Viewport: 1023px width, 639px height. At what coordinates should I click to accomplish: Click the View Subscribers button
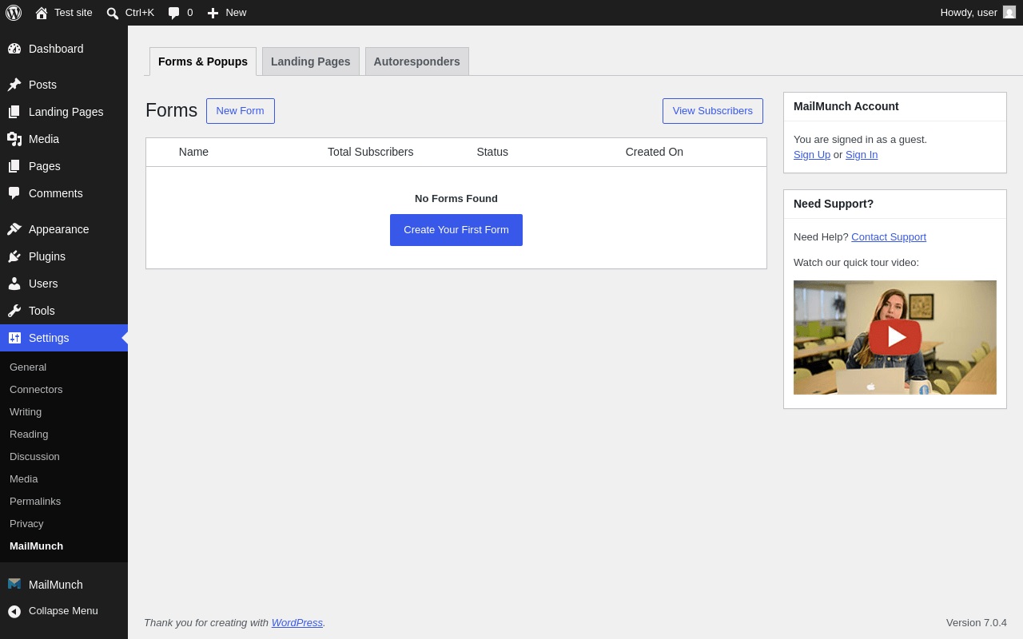coord(713,111)
